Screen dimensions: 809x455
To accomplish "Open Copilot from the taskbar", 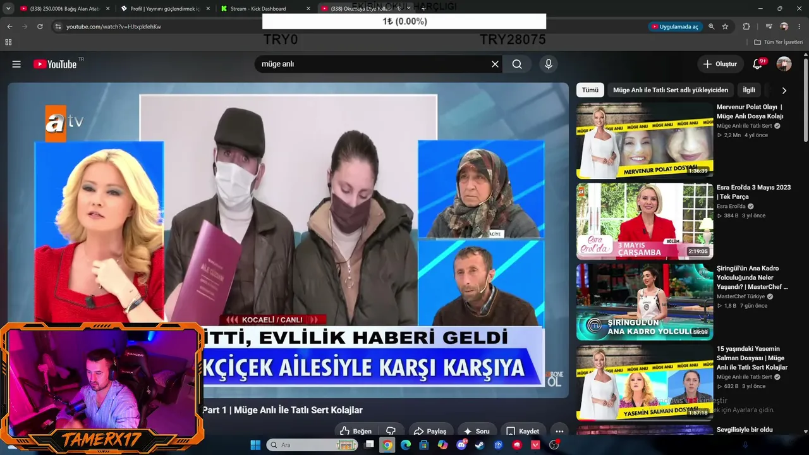I will point(442,445).
